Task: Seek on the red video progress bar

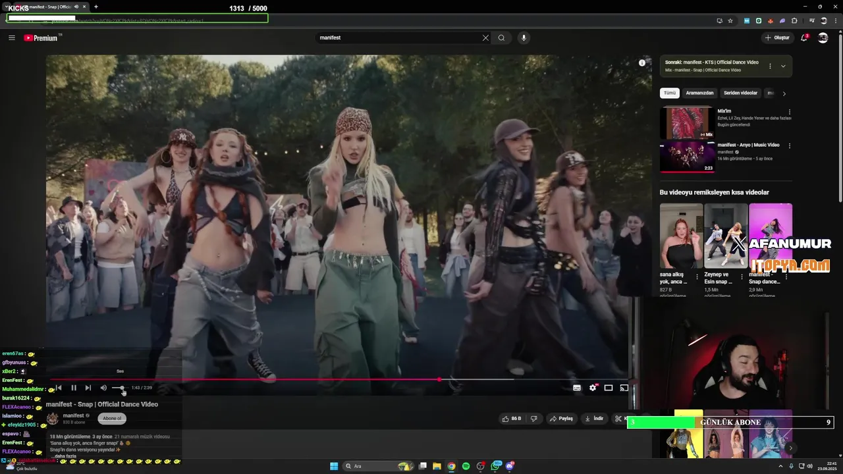Action: (339, 379)
